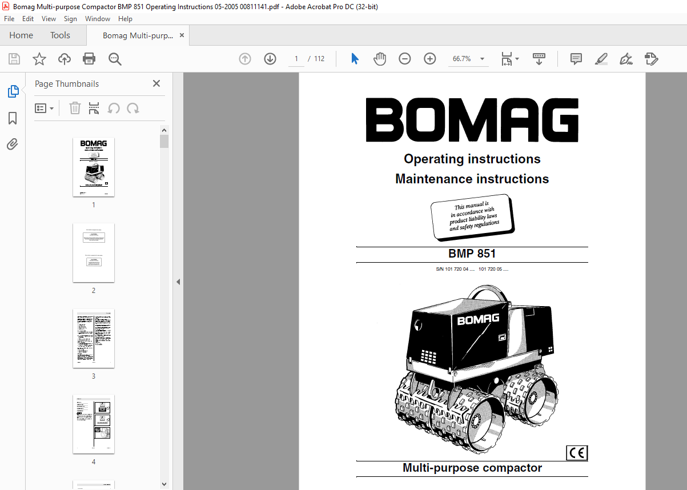Click the scrolling mode keyboard icon
This screenshot has width=687, height=490.
(539, 59)
